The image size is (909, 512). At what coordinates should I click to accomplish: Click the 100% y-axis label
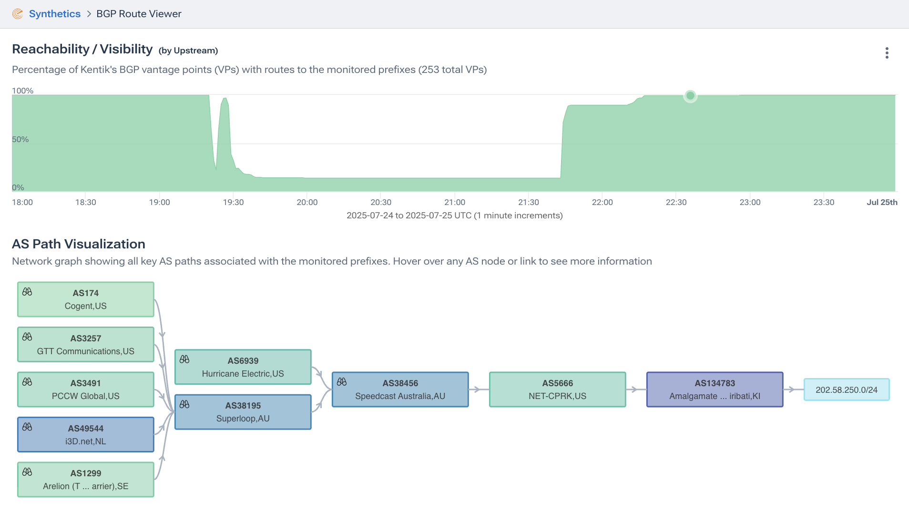(22, 91)
